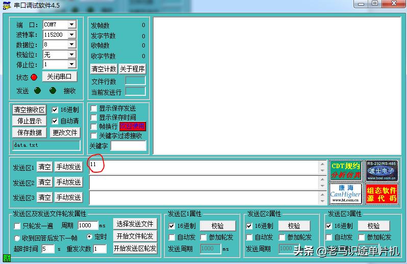Viewport: 407px width, 264px height.
Task: Expand the 波特率 115200 dropdown
Action: point(71,35)
